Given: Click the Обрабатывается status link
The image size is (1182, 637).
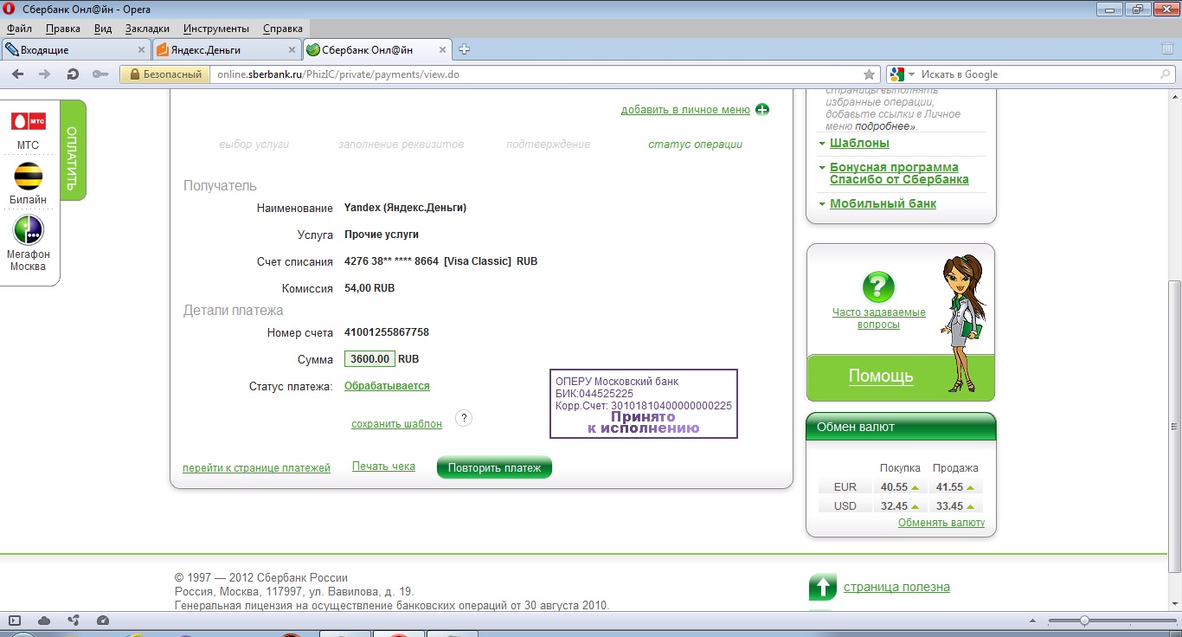Looking at the screenshot, I should click(x=387, y=386).
